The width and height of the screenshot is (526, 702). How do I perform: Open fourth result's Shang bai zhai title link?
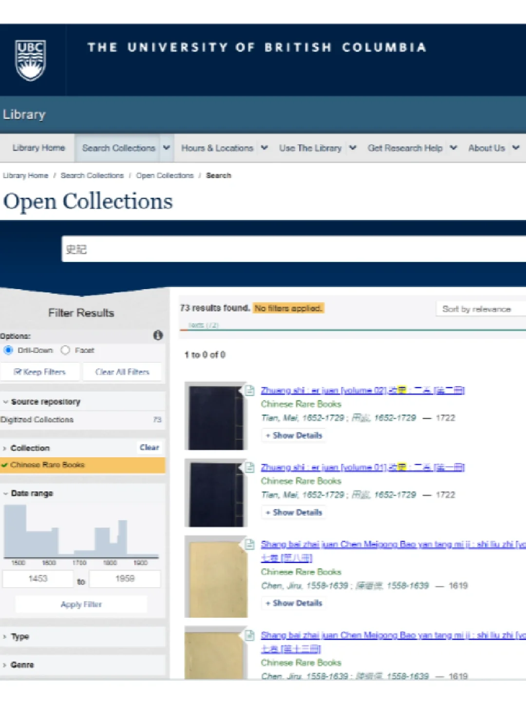pyautogui.click(x=394, y=642)
